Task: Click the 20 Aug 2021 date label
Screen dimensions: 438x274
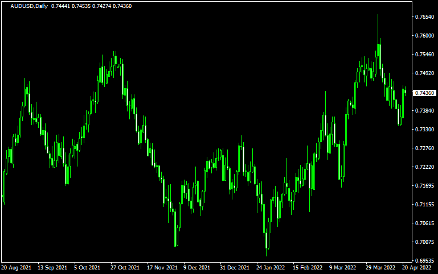Action: pos(16,268)
